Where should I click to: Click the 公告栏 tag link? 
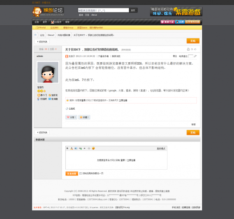pyautogui.click(x=72, y=109)
